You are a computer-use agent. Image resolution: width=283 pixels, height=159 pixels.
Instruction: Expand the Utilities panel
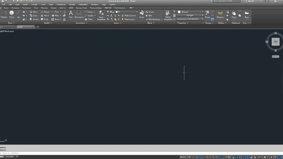tap(222, 23)
